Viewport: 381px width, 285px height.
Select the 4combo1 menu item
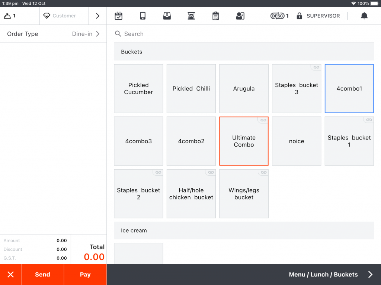click(349, 89)
